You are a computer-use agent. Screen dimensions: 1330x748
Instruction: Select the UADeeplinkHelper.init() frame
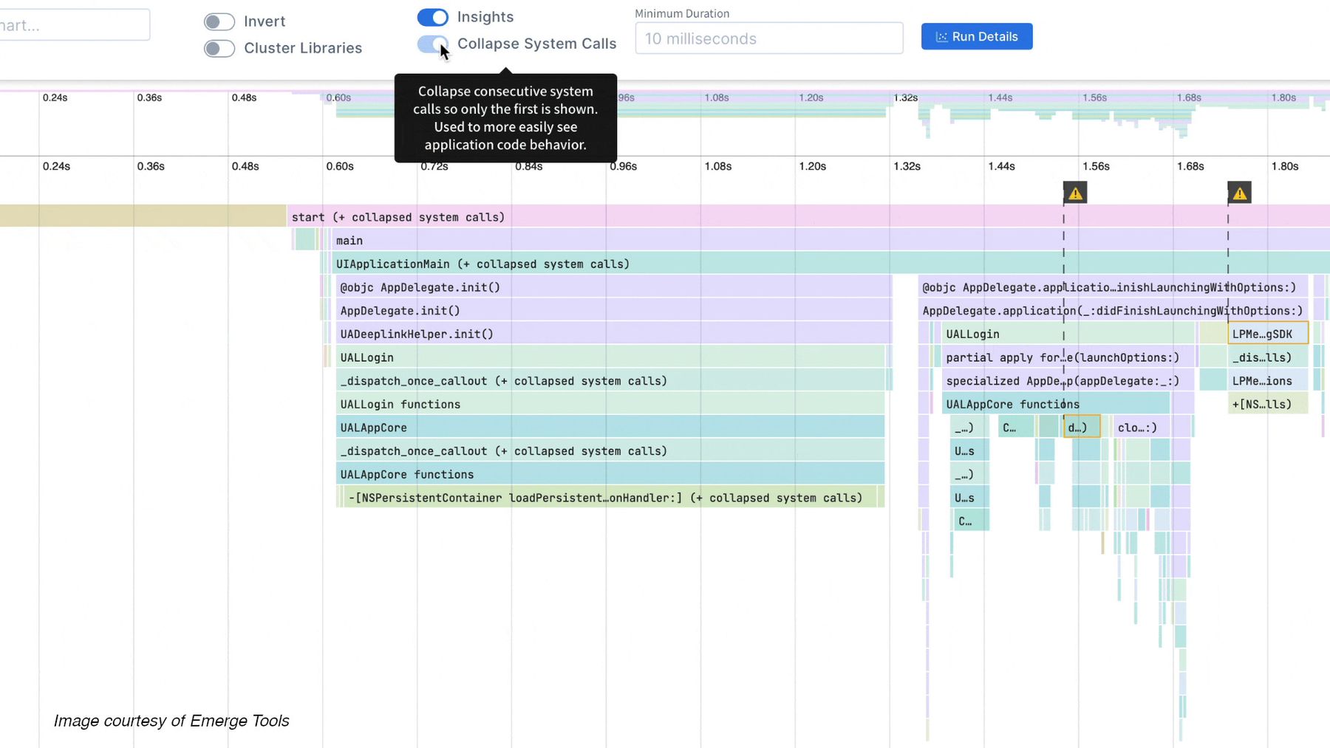pyautogui.click(x=517, y=333)
